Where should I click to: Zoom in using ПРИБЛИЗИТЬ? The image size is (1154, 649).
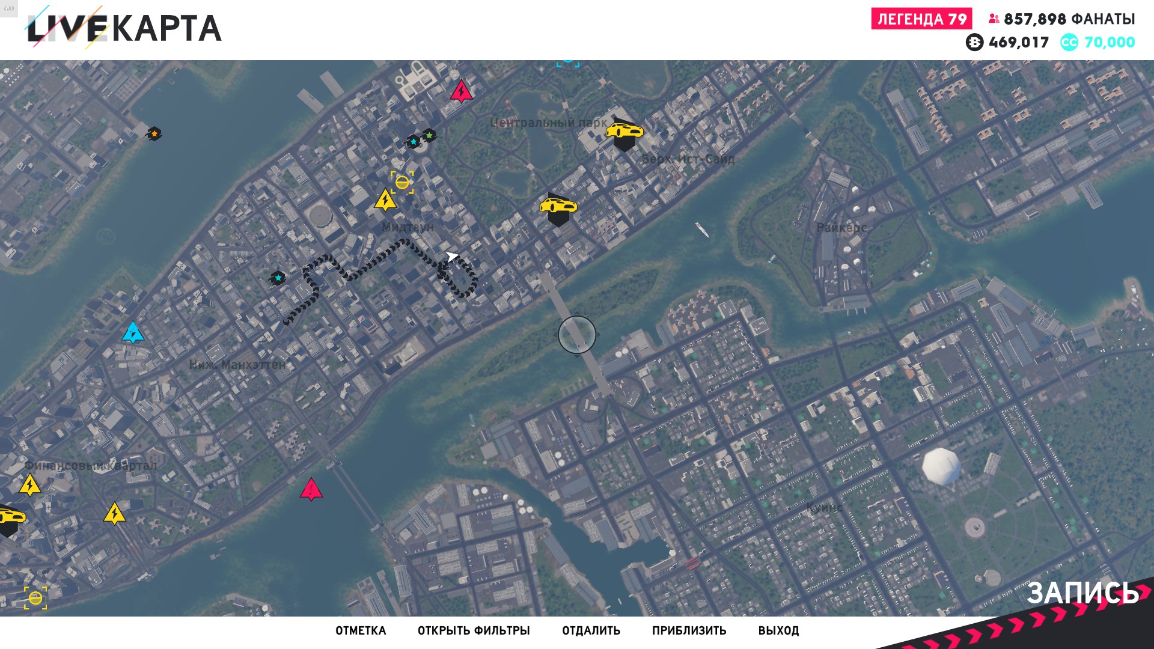[x=689, y=631]
